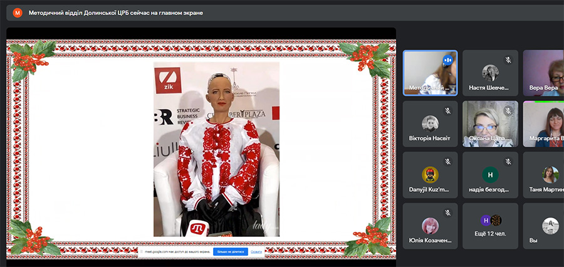Click the "Таня Мартин" name label
Viewport: 564px width, 267px height.
click(x=546, y=189)
